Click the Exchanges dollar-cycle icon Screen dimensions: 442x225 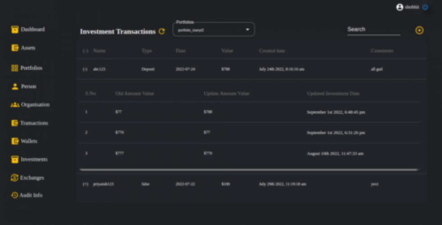[x=14, y=178]
